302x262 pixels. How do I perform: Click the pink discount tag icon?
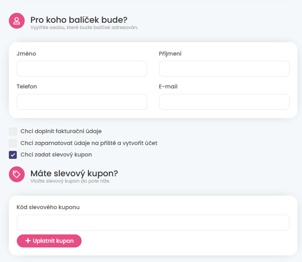(x=17, y=174)
